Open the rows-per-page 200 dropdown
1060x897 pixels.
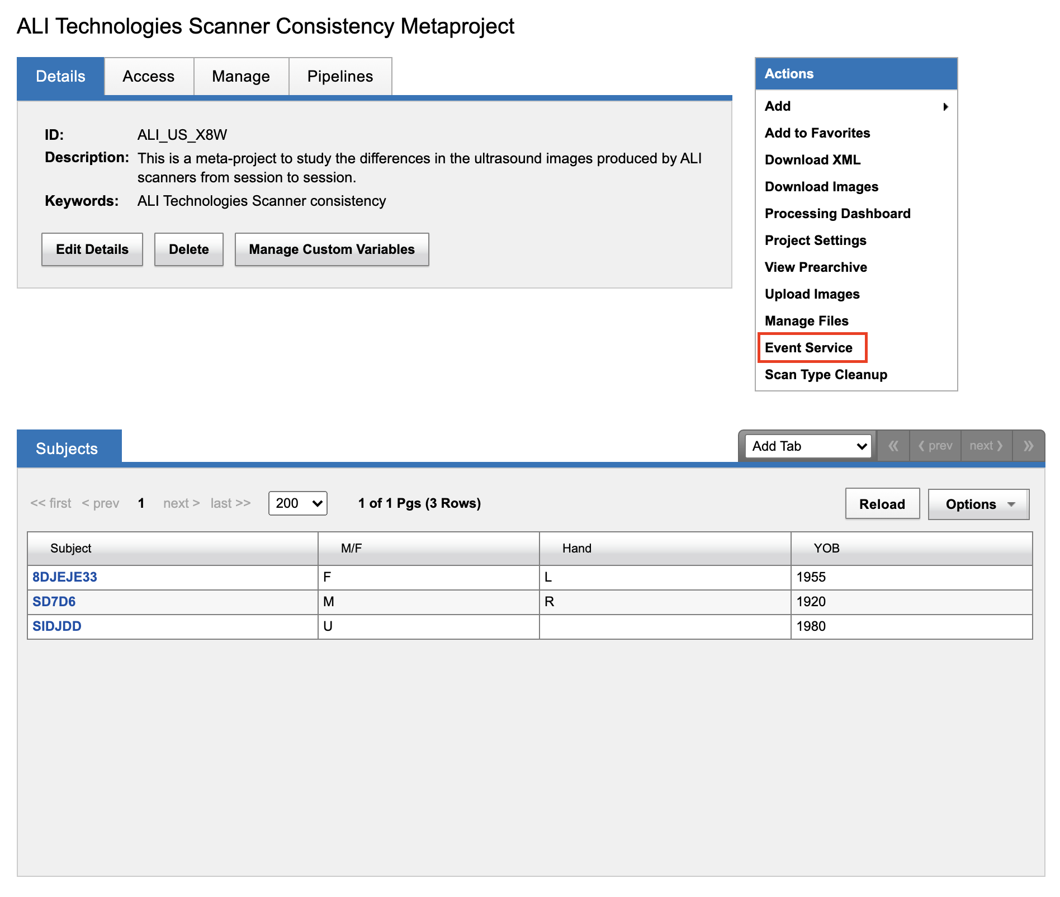(297, 503)
